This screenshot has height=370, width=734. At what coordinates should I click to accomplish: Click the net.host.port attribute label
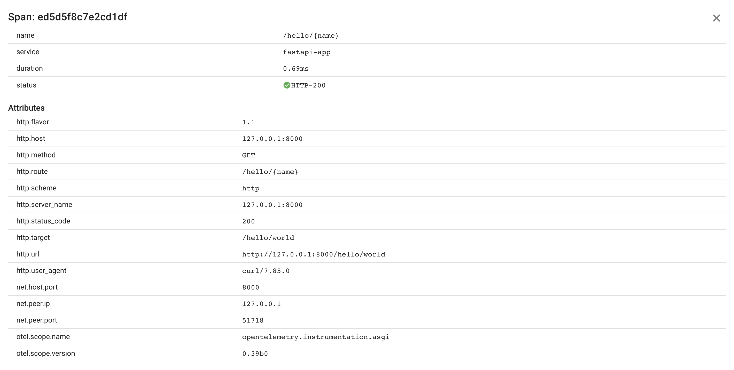point(37,287)
